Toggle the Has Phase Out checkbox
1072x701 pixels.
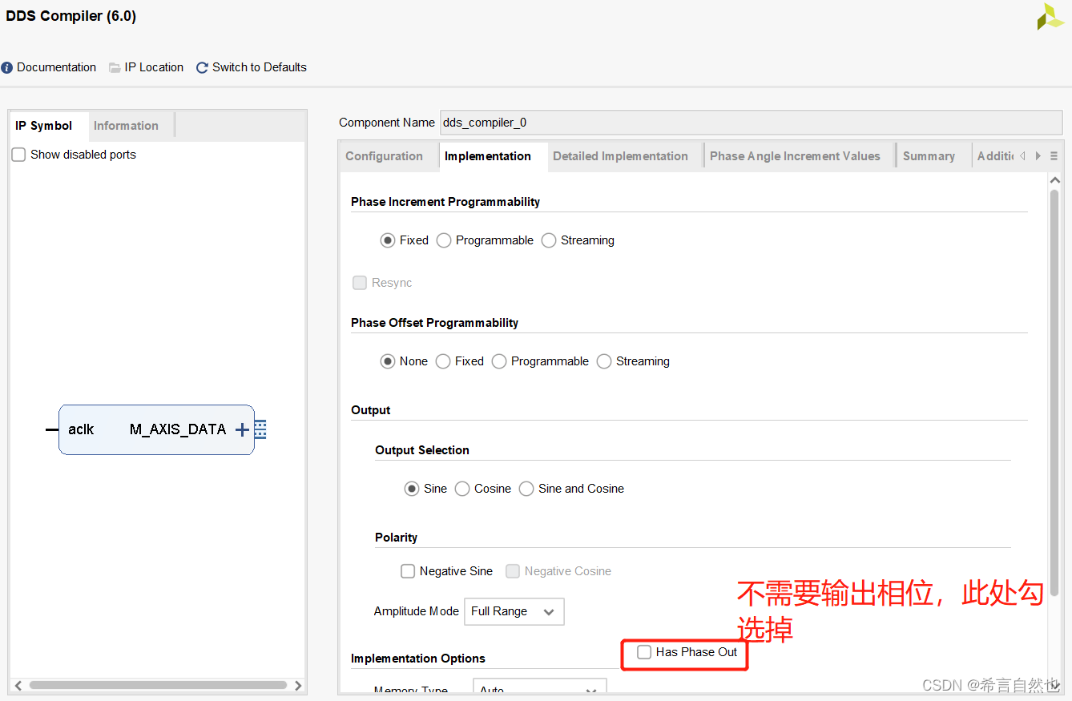click(644, 652)
